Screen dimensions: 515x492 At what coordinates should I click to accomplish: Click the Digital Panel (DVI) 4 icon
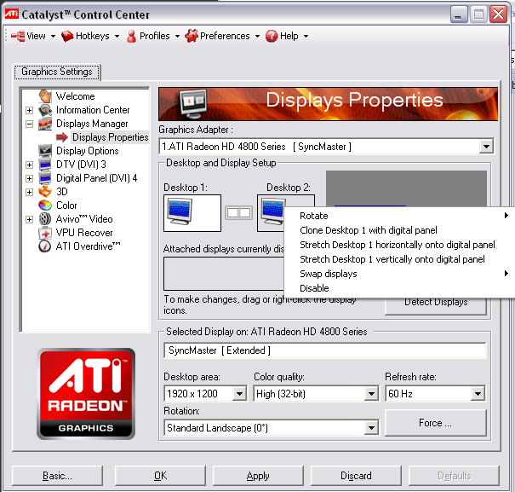pos(45,178)
